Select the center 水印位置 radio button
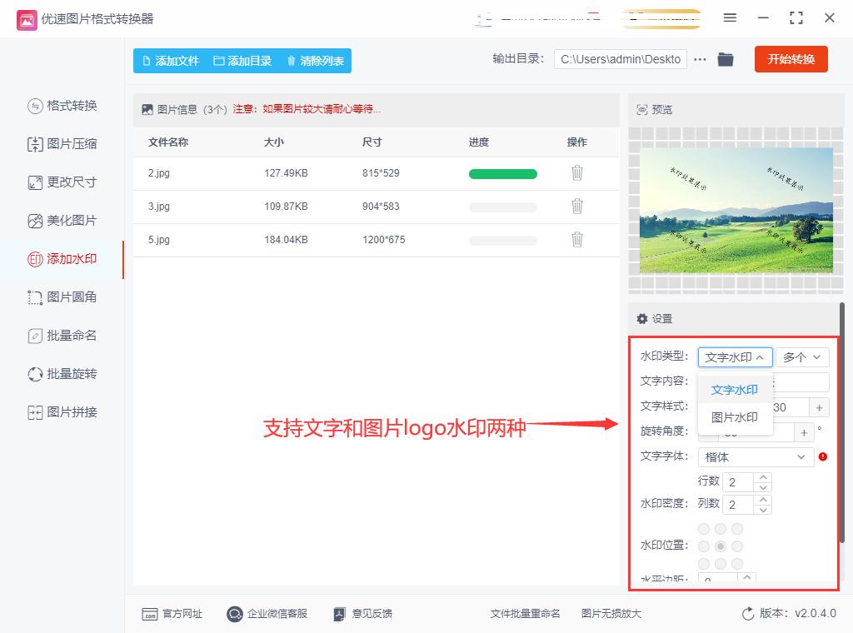This screenshot has width=853, height=633. pos(720,546)
